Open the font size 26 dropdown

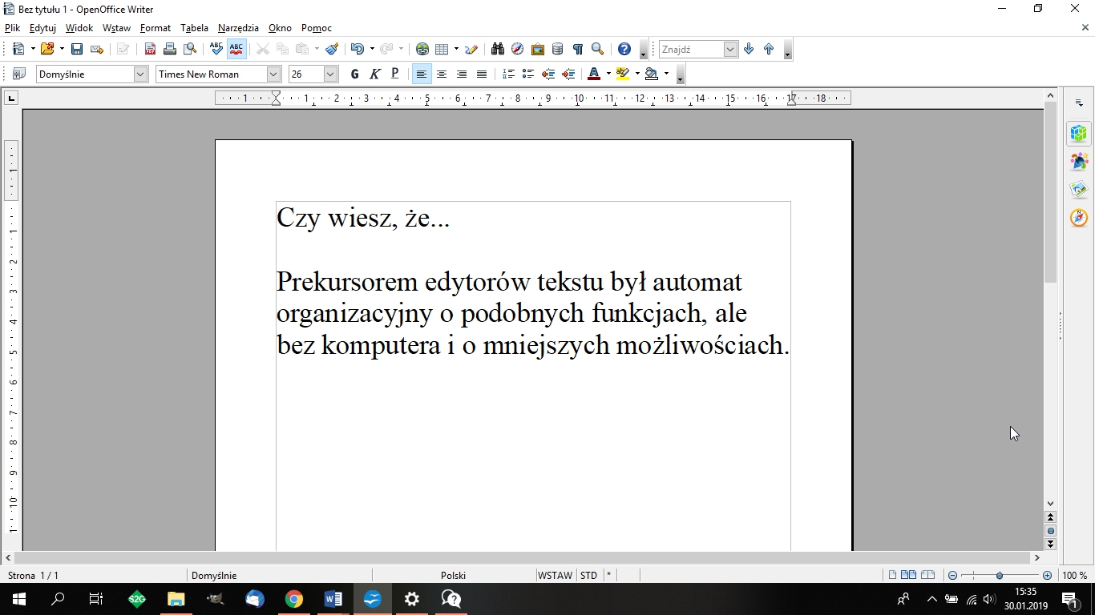[x=330, y=74]
